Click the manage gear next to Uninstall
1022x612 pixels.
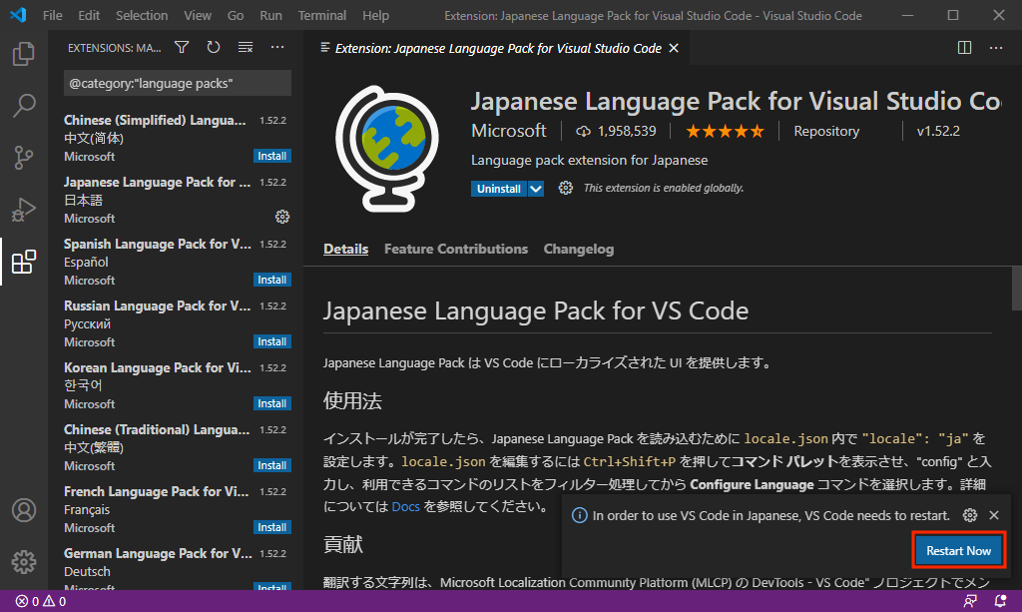point(566,189)
